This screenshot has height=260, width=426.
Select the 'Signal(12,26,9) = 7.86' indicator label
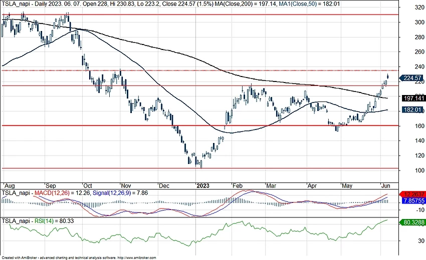coord(120,193)
